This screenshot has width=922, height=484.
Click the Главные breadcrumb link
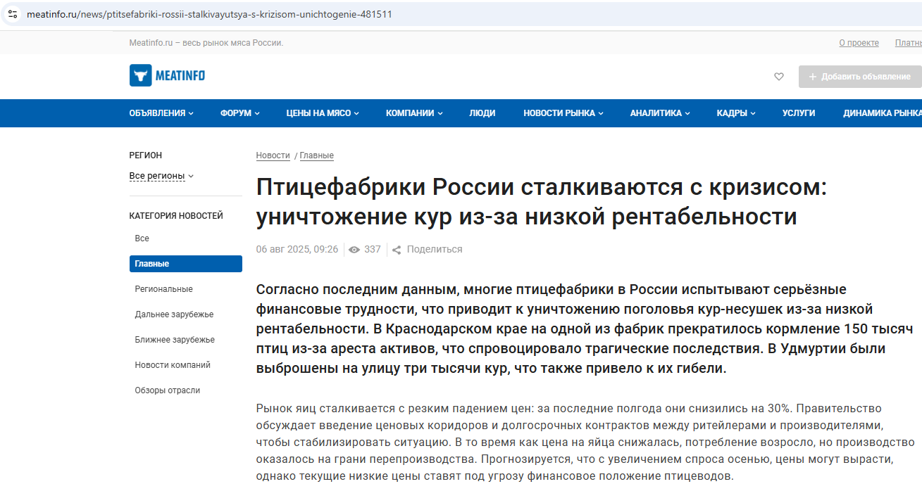click(x=317, y=155)
